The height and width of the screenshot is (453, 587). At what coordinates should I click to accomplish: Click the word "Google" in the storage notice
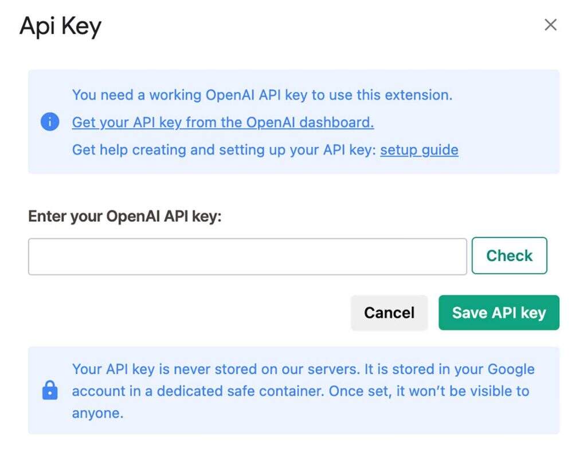[x=511, y=369]
